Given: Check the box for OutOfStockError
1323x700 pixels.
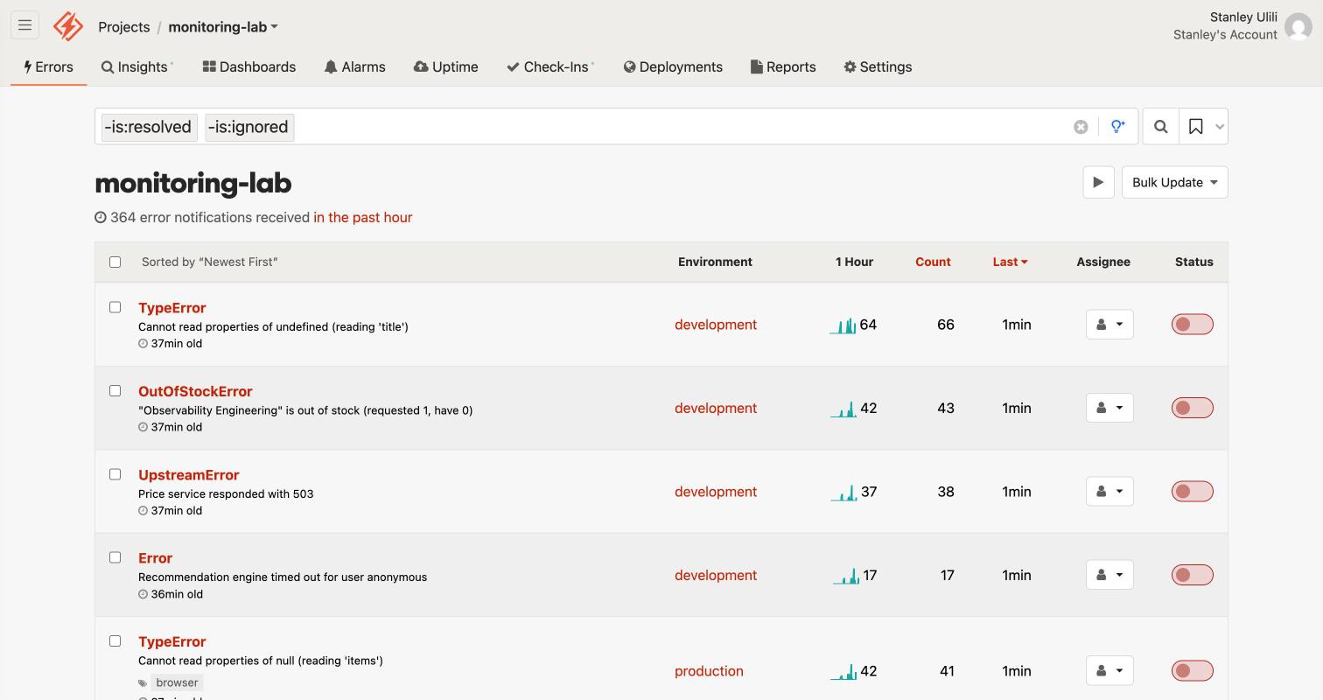Looking at the screenshot, I should click(115, 390).
